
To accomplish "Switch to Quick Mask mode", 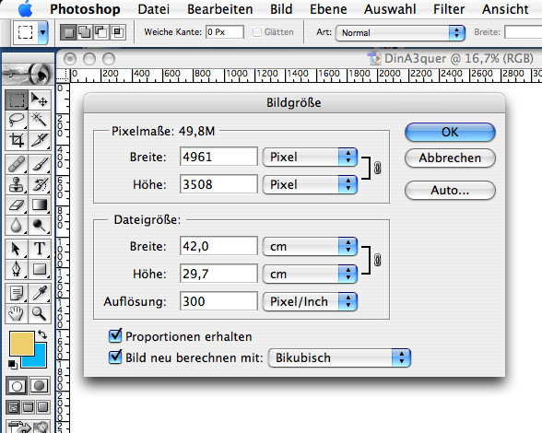I will pos(39,385).
